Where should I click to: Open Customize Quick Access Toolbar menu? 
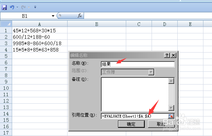click(x=35, y=7)
